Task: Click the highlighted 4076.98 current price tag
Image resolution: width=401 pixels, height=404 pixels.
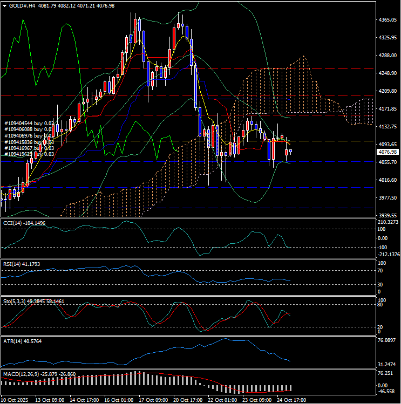Action: pyautogui.click(x=387, y=152)
